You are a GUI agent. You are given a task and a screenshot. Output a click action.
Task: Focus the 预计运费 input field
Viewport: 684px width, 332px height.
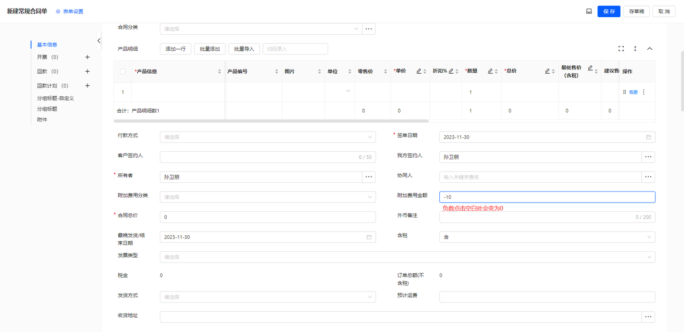click(x=547, y=297)
